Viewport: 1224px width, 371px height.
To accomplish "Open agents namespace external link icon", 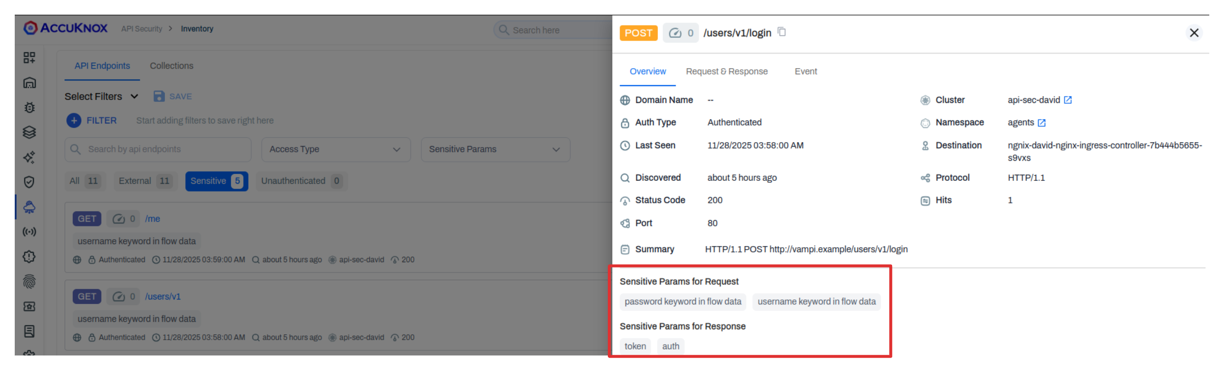I will (1041, 123).
